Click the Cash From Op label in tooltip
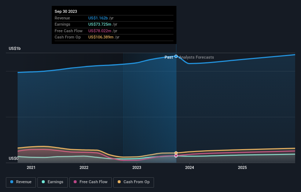The image size is (301, 192). (x=67, y=37)
